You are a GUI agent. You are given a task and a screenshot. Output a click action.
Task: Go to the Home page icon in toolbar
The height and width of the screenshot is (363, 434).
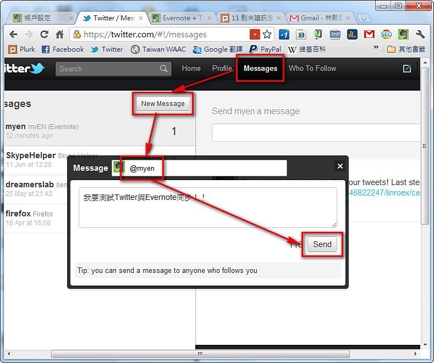tap(59, 34)
